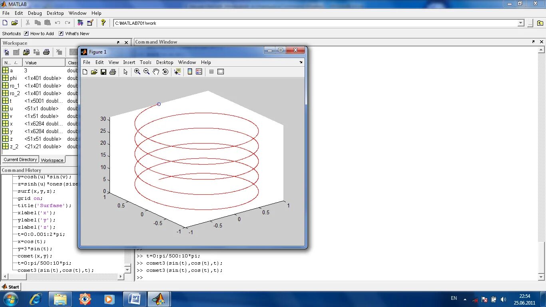Click Hide Plot Tools icon
Image resolution: width=546 pixels, height=307 pixels.
tap(211, 72)
